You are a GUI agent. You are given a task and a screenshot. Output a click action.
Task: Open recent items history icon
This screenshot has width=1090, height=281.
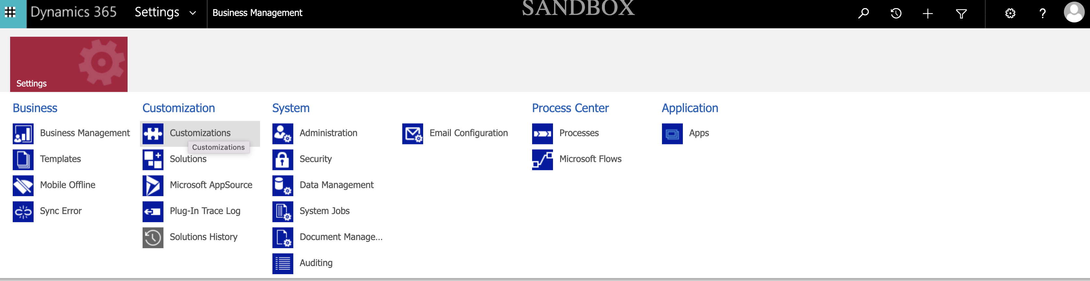pos(896,14)
